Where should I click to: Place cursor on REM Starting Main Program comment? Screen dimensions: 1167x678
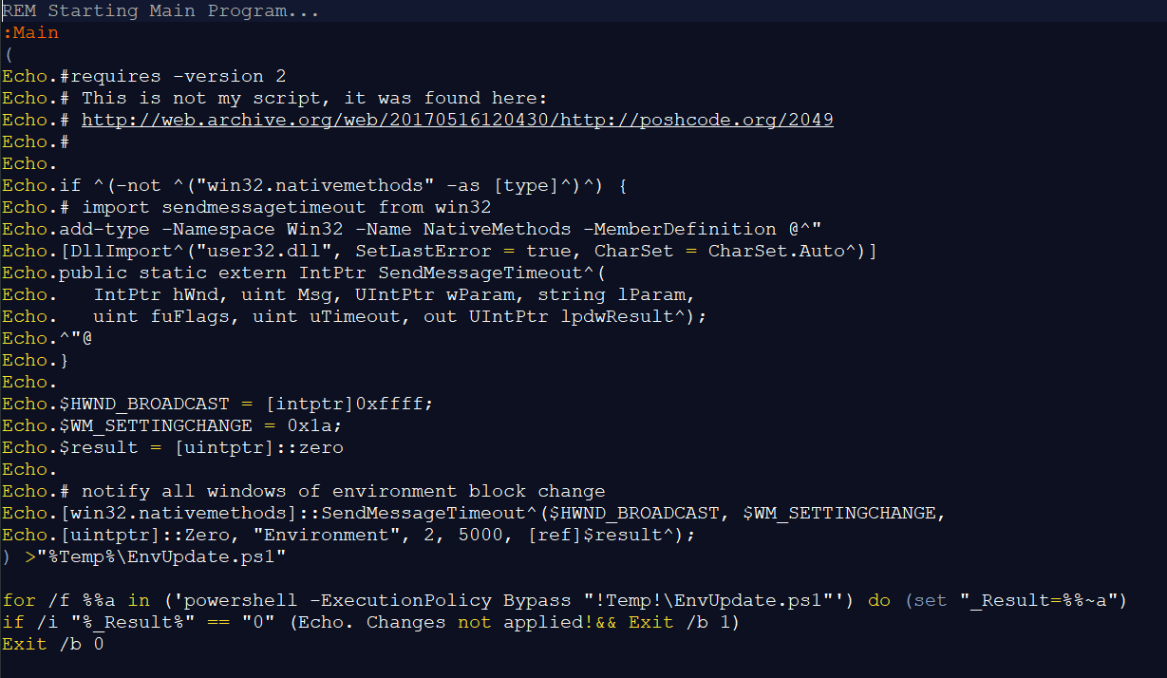tap(160, 11)
